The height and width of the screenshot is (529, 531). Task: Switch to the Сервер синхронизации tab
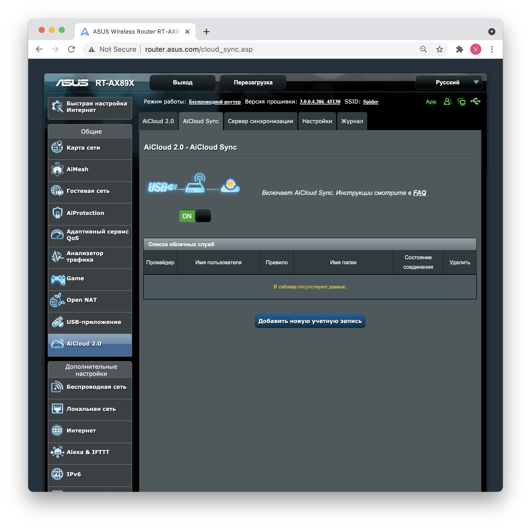260,121
